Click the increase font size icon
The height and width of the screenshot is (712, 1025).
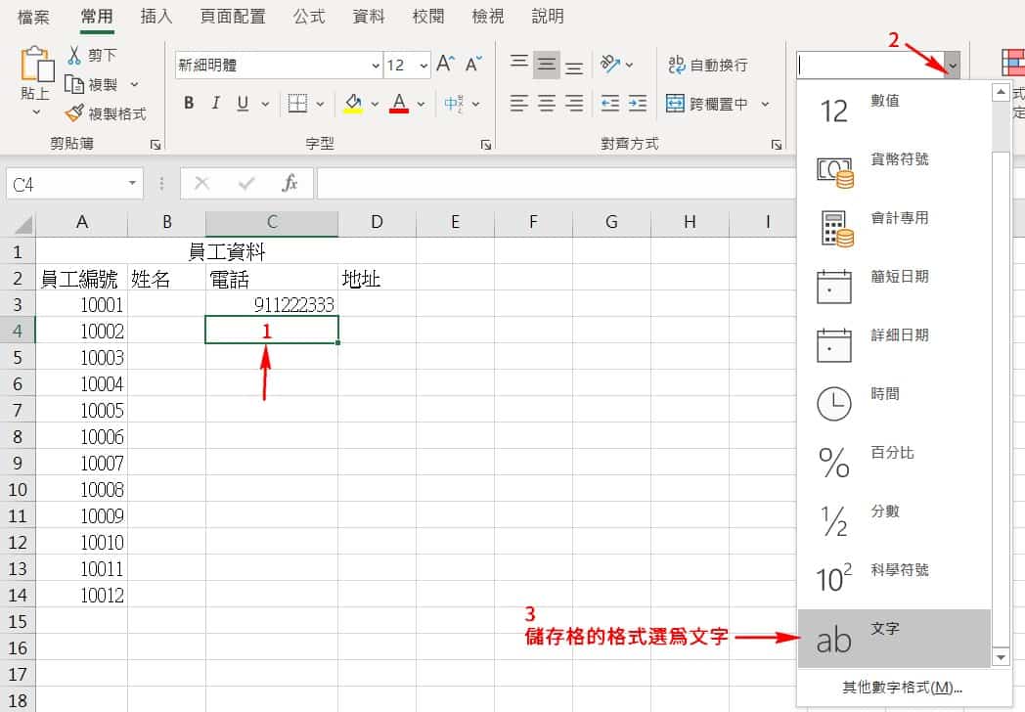click(x=446, y=65)
